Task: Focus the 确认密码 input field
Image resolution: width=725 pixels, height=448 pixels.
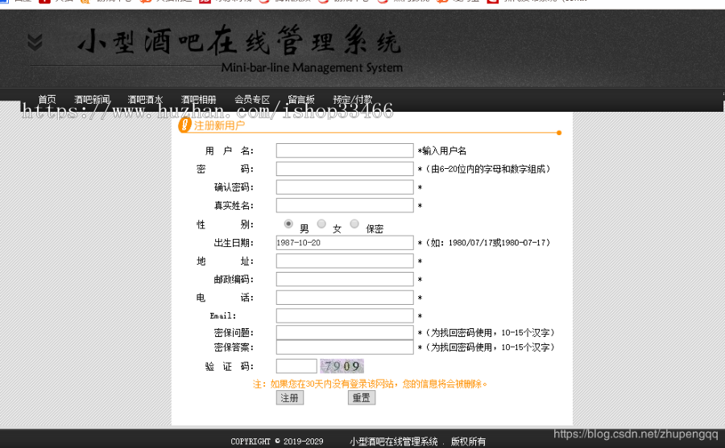Action: click(x=345, y=187)
